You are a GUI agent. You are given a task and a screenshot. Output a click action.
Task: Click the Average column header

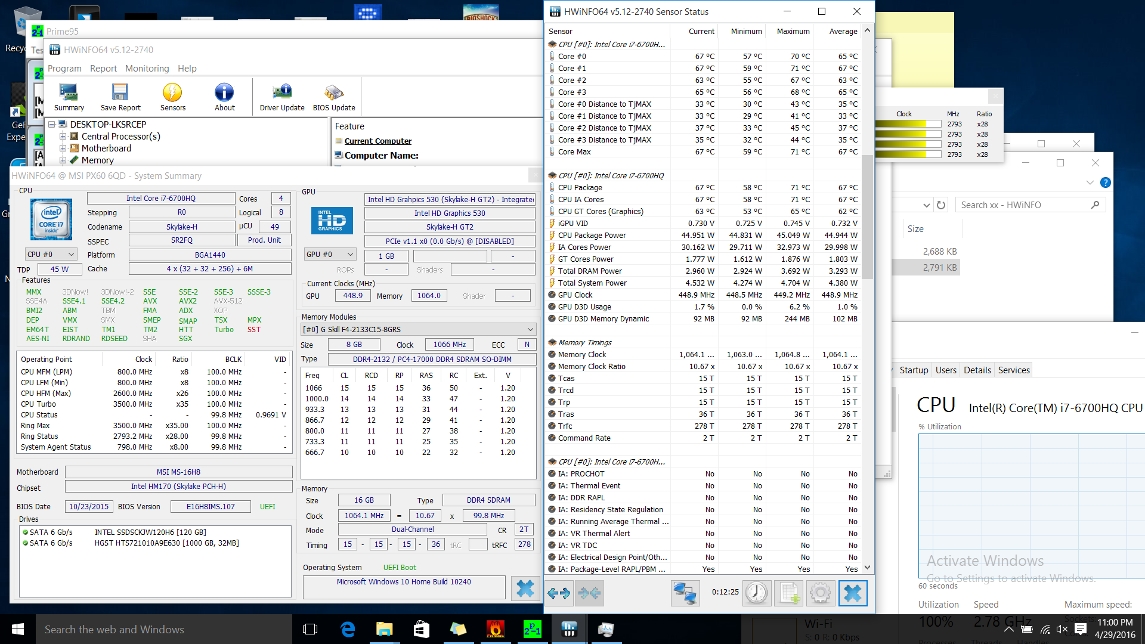pos(837,32)
